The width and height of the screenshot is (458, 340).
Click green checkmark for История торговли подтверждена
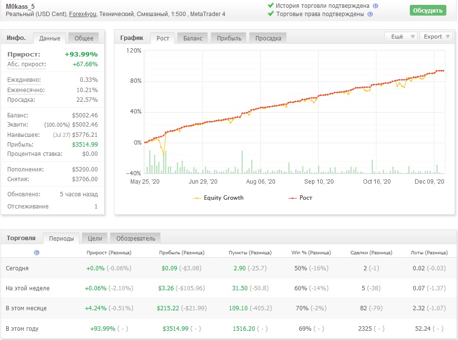[271, 5]
